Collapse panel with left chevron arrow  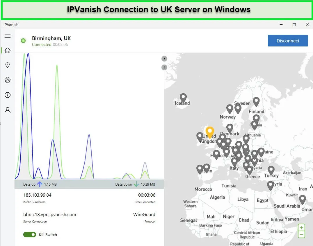tap(164, 67)
